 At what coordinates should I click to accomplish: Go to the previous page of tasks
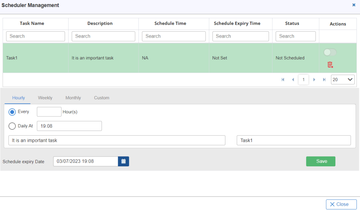[293, 79]
